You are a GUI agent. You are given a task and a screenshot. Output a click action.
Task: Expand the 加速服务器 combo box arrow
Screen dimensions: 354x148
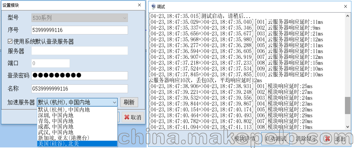(x=114, y=102)
